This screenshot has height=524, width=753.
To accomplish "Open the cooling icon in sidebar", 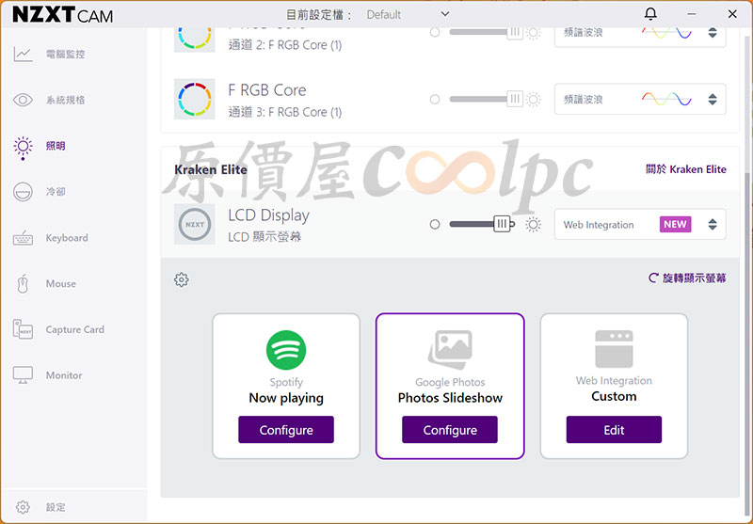I will click(x=23, y=192).
